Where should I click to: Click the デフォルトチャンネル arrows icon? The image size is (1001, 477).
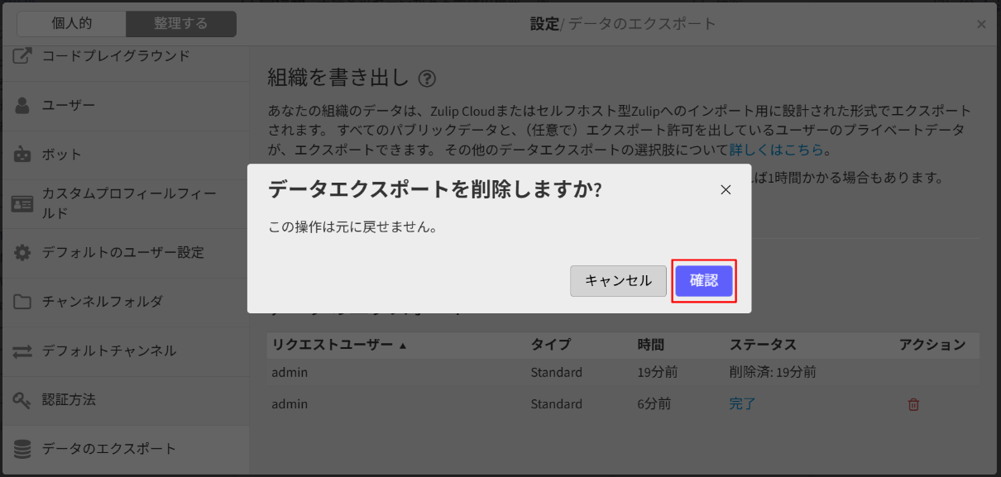23,351
